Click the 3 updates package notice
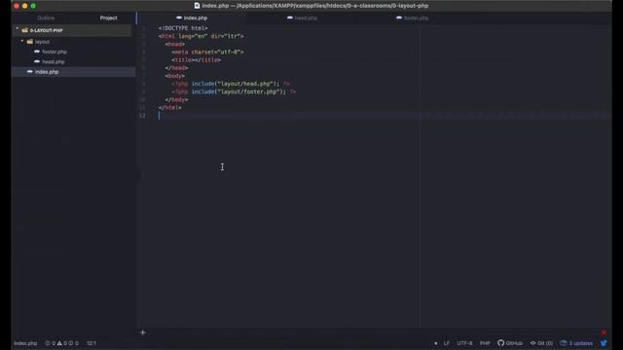623x350 pixels. coord(576,343)
